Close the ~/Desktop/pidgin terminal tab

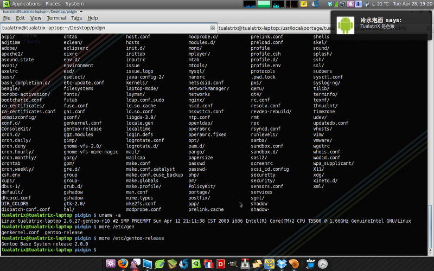coord(212,28)
